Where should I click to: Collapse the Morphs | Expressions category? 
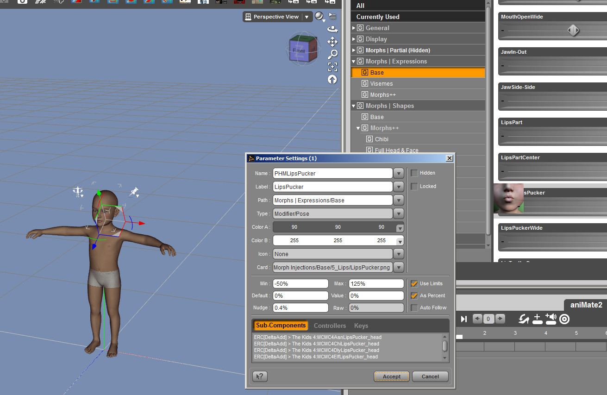coord(354,62)
